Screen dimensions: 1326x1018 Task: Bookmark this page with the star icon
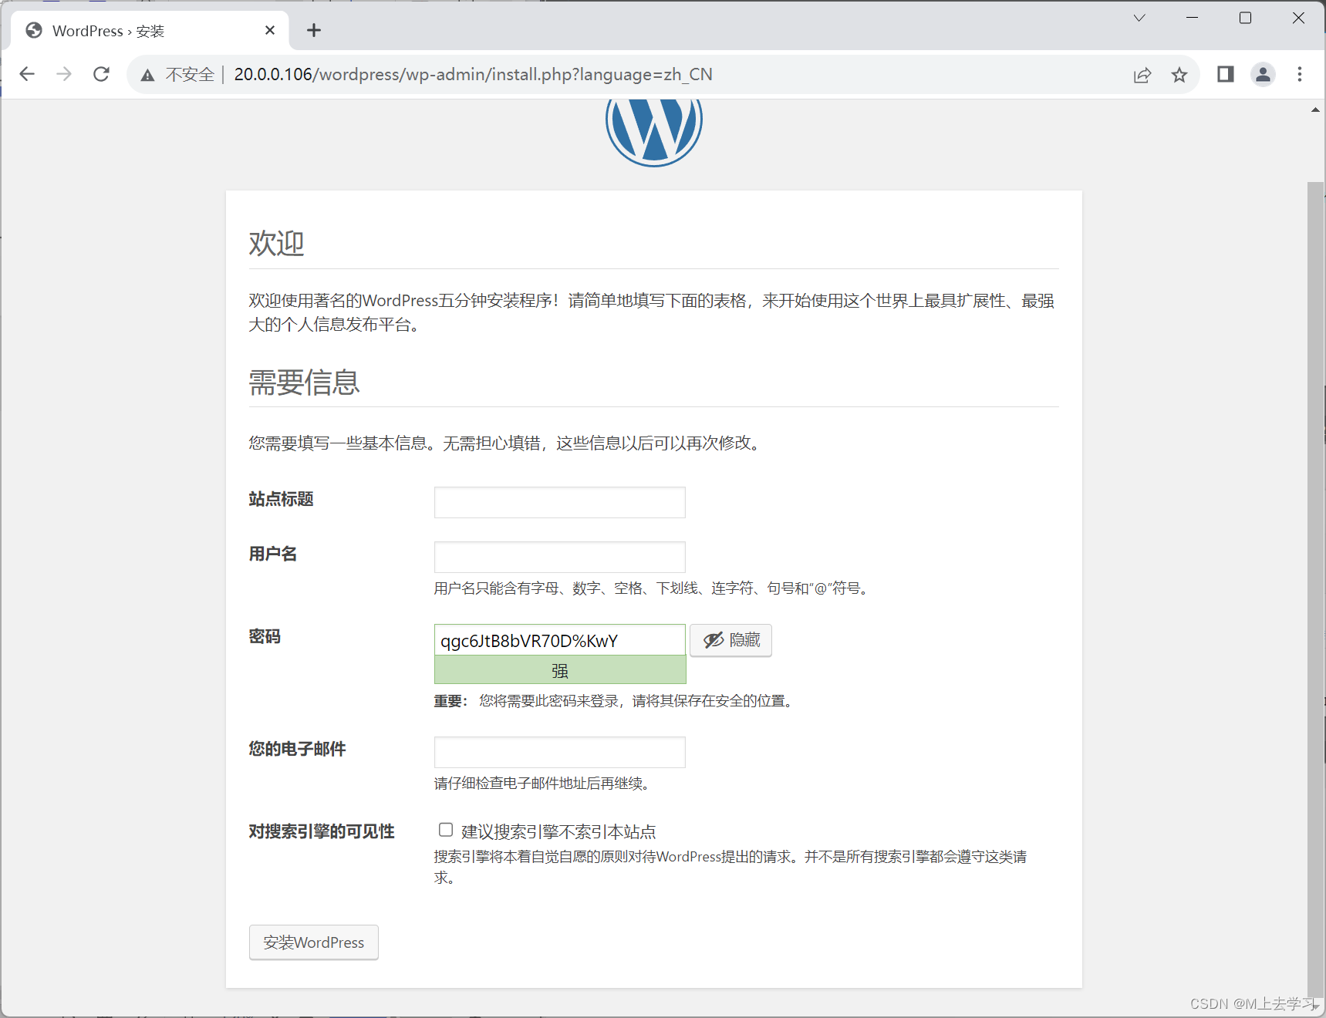tap(1179, 75)
